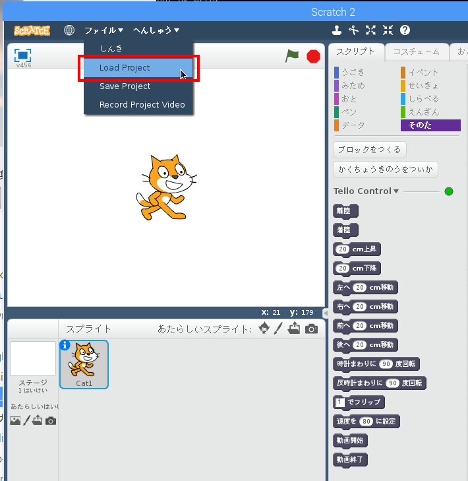Paint a new backdrop
468x481 pixels.
(26, 420)
